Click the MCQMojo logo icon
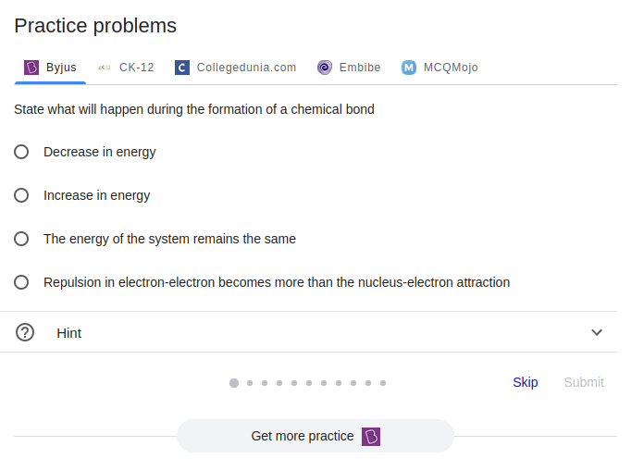 409,68
